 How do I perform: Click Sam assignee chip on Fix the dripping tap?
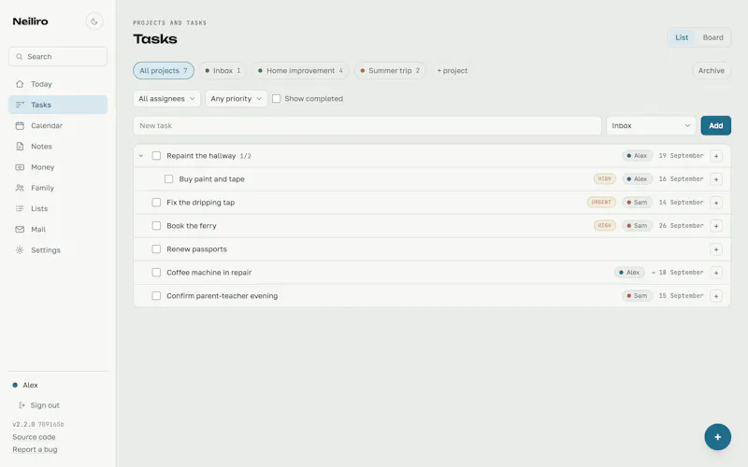pyautogui.click(x=637, y=203)
